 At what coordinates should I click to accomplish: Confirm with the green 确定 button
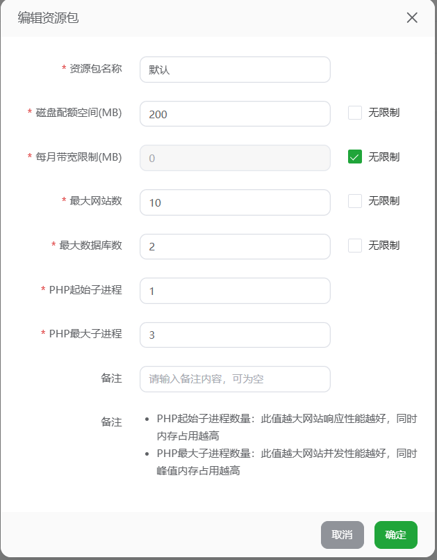(395, 535)
